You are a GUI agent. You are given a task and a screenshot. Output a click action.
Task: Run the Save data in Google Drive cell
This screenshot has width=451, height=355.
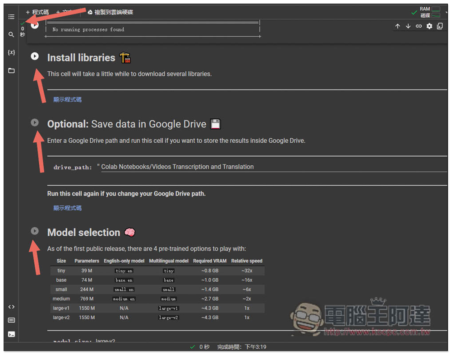click(x=35, y=123)
